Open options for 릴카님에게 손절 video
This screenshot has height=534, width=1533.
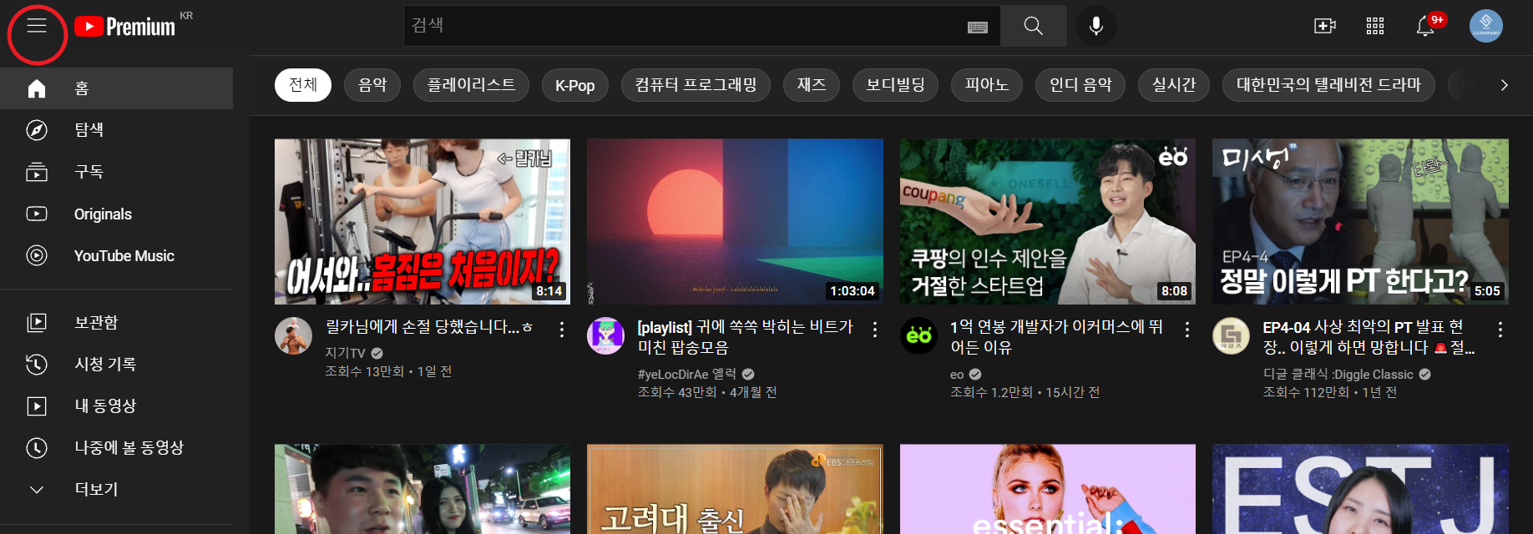point(562,330)
